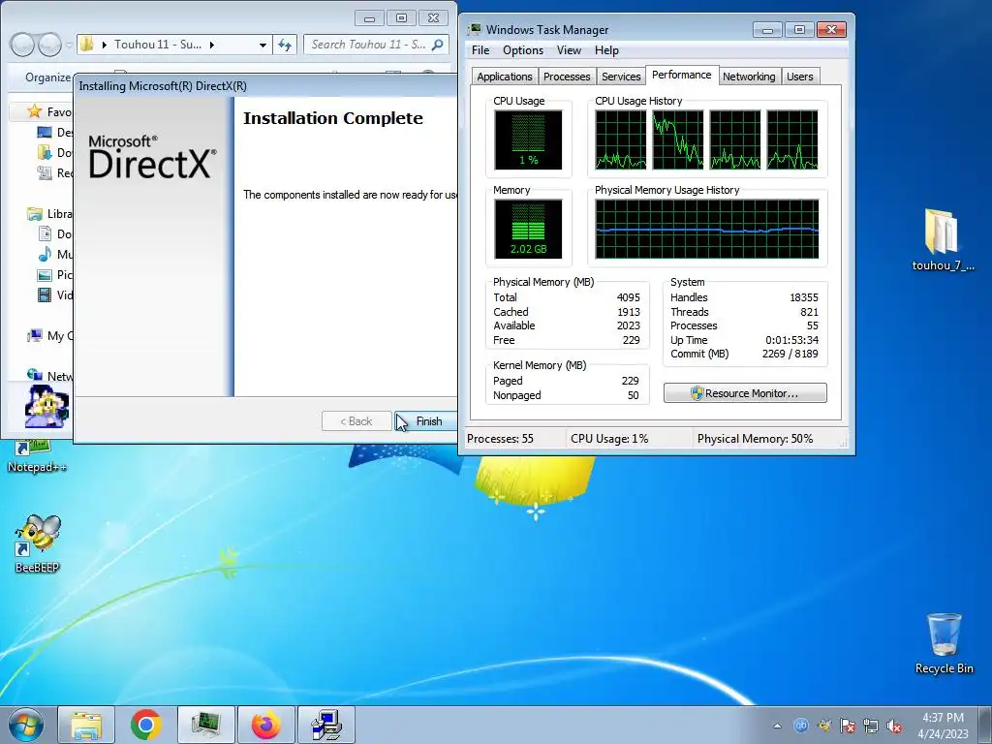The width and height of the screenshot is (992, 744).
Task: Click the Explorer refresh button
Action: (286, 45)
